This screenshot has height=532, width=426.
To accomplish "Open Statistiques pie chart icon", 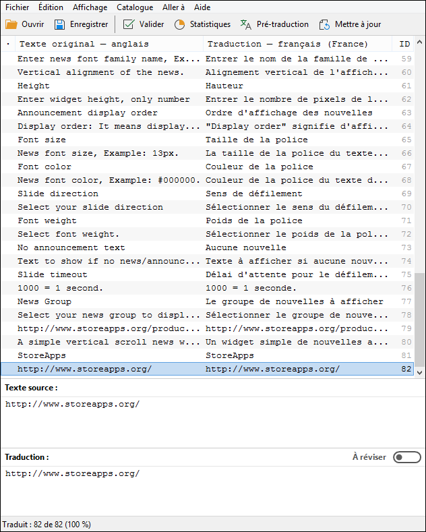I will 179,24.
